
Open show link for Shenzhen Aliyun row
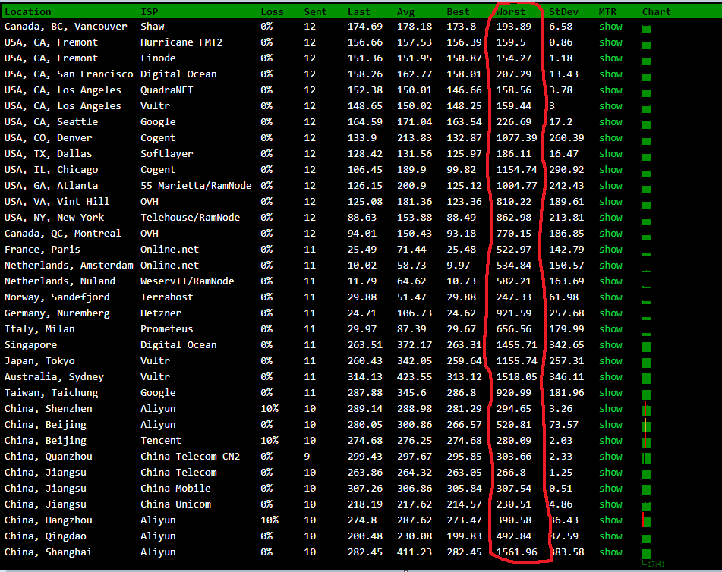(x=610, y=409)
